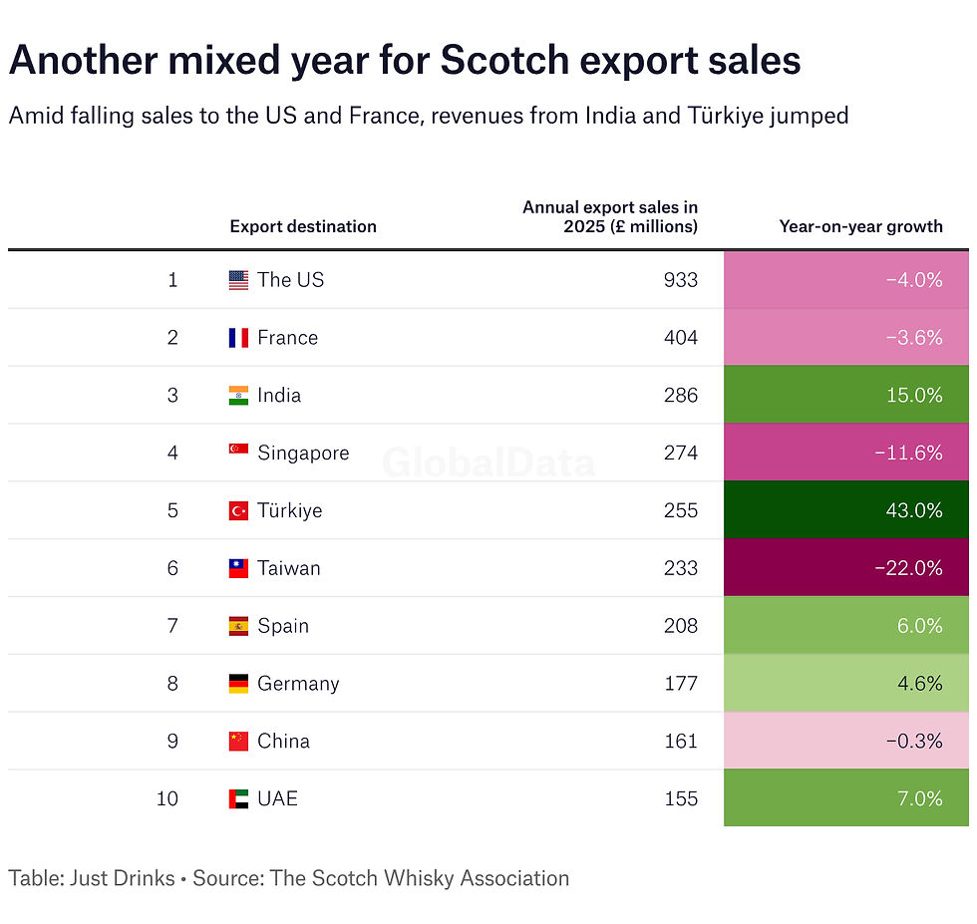This screenshot has height=924, width=977.
Task: Click the Spain flag icon
Action: [x=238, y=626]
